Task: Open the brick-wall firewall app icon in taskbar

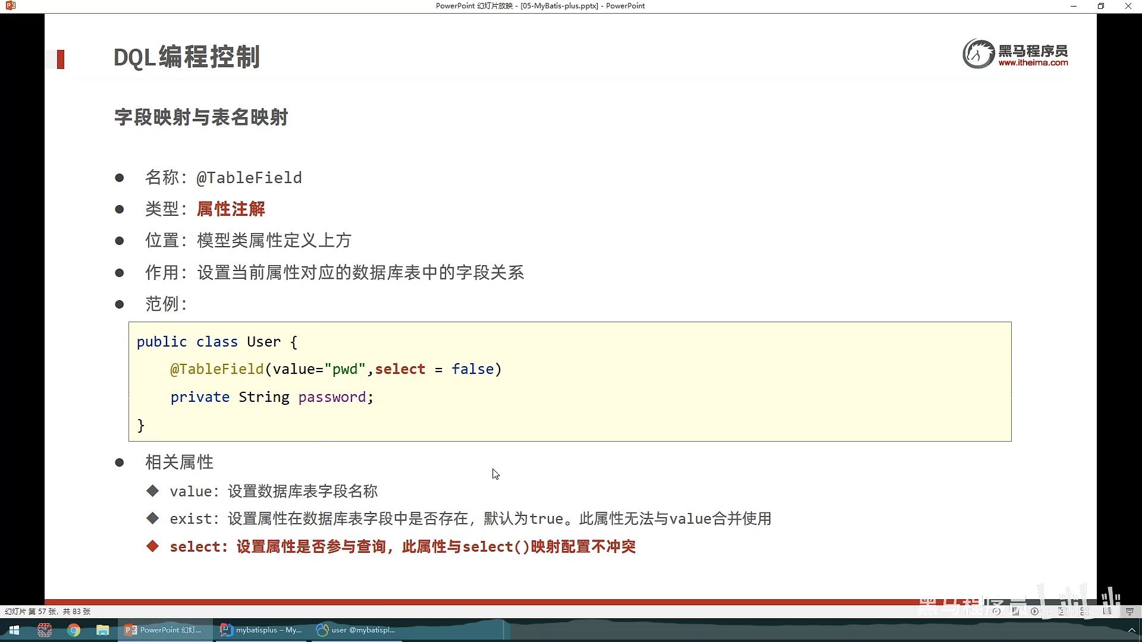Action: (45, 630)
